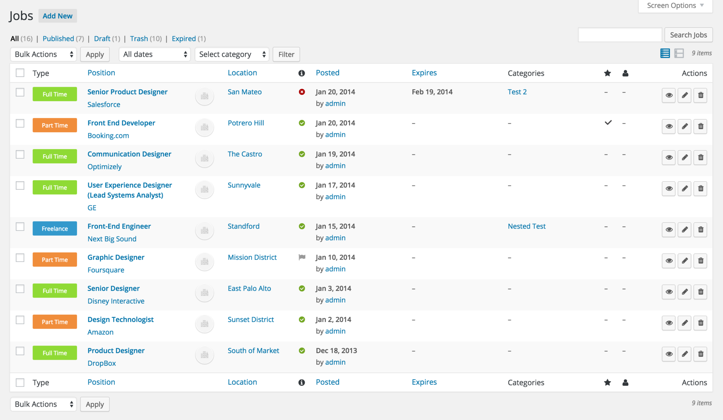View the Senior Product Designer job listing
Screen dimensions: 723x420
pos(669,95)
